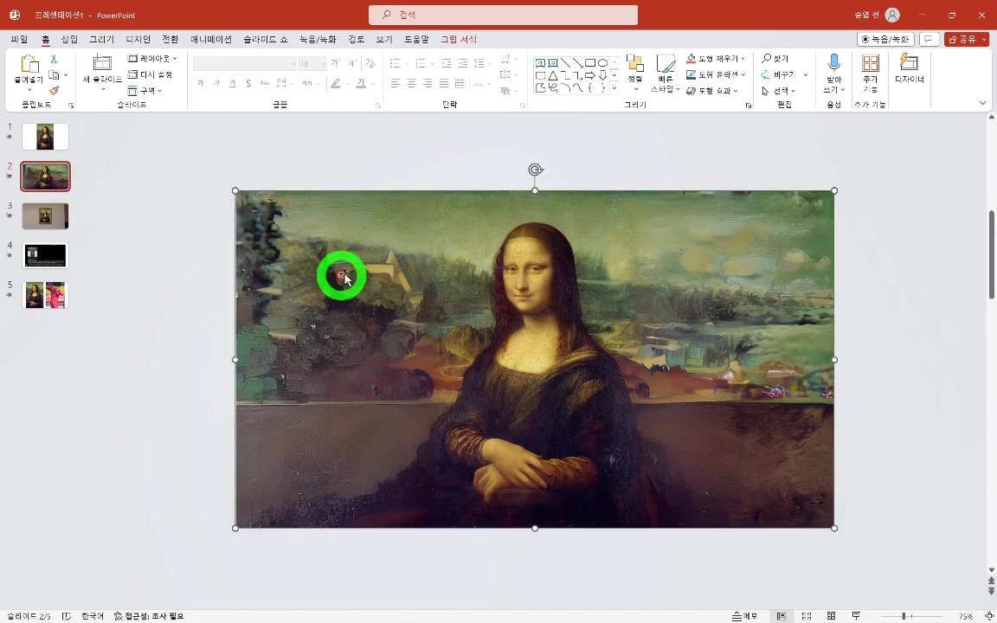Image resolution: width=997 pixels, height=623 pixels.
Task: Click the clear formatting icon
Action: coord(370,63)
